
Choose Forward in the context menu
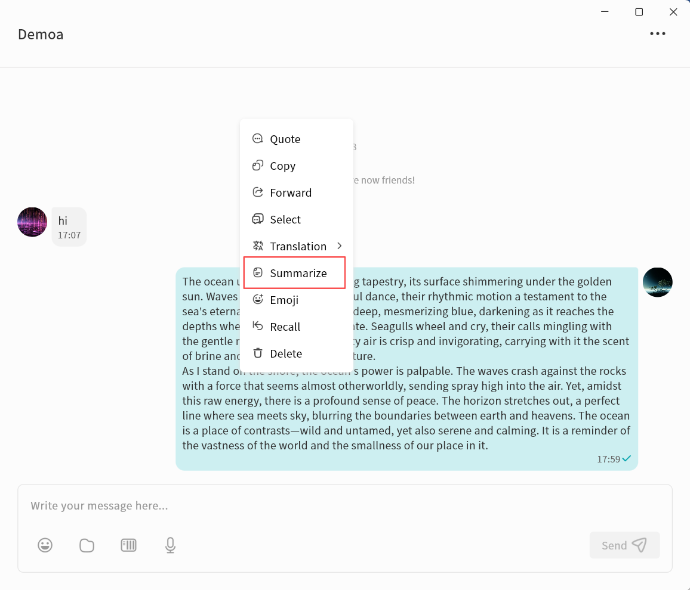(291, 192)
